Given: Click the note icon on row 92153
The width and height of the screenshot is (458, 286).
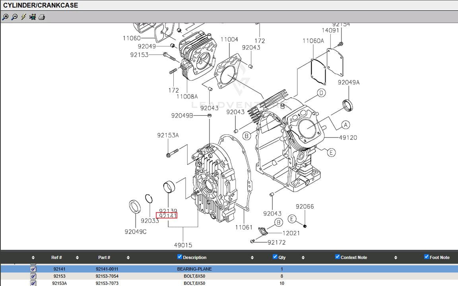Looking at the screenshot, I should (34, 276).
